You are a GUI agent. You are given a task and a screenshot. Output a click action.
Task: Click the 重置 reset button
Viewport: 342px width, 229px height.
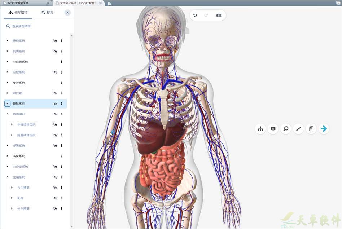[219, 15]
